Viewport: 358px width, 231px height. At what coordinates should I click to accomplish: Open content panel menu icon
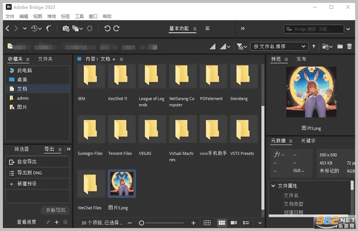121,59
